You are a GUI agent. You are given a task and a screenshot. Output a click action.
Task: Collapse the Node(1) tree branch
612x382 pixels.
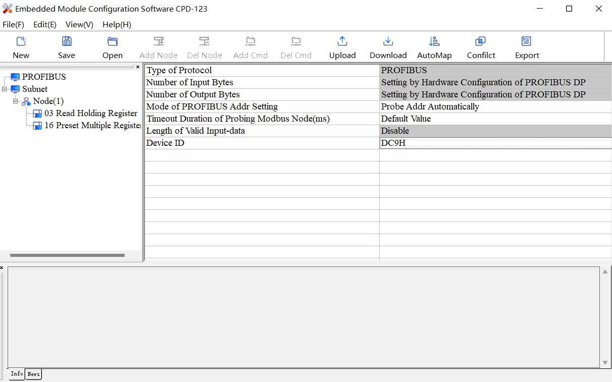16,101
